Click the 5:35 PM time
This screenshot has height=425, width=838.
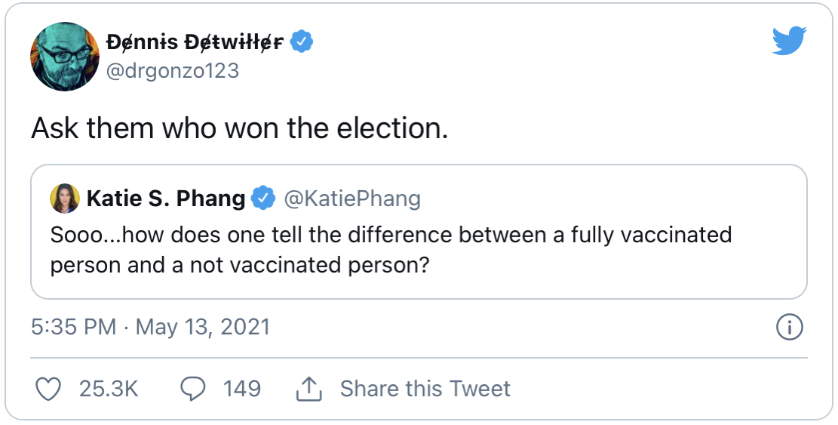click(73, 327)
